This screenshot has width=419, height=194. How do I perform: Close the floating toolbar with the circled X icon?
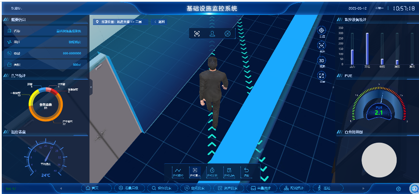(x=227, y=34)
